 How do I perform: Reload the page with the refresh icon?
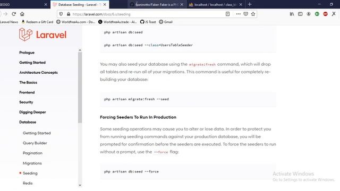click(14, 14)
